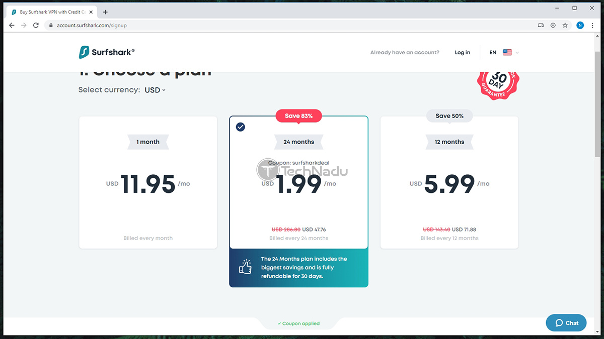Bookmark this page with the star icon
This screenshot has width=604, height=339.
coord(565,25)
